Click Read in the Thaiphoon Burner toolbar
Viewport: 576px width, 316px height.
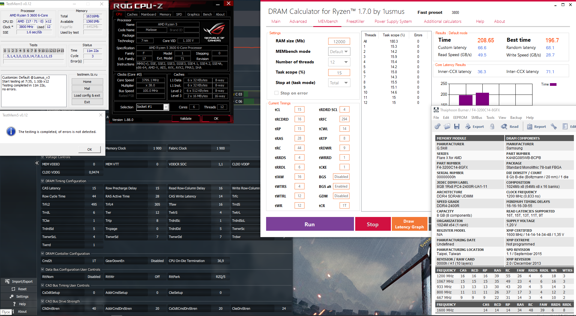tap(510, 127)
